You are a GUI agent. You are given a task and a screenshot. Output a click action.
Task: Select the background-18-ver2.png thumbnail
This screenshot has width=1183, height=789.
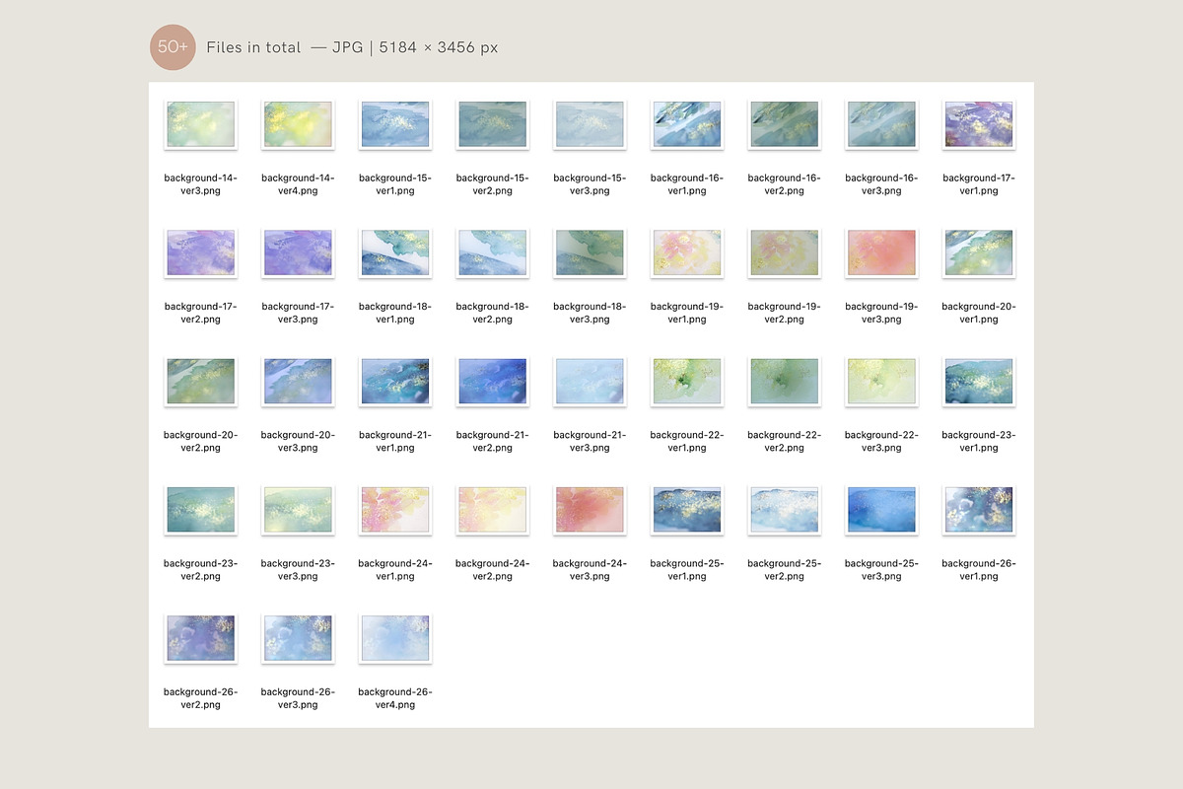(493, 252)
